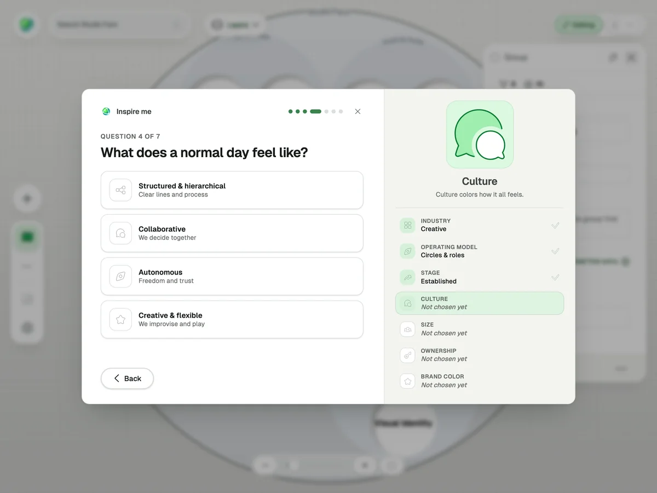The height and width of the screenshot is (493, 657).
Task: Click the elongated current-step progress indicator
Action: coord(315,111)
